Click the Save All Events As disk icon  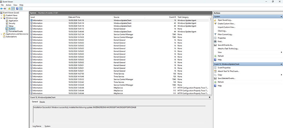click(215, 45)
